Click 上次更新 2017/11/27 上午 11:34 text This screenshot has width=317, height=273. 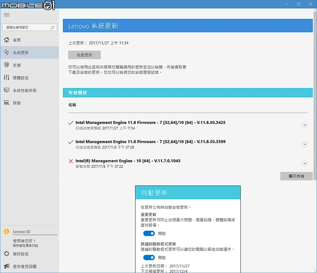coord(98,43)
